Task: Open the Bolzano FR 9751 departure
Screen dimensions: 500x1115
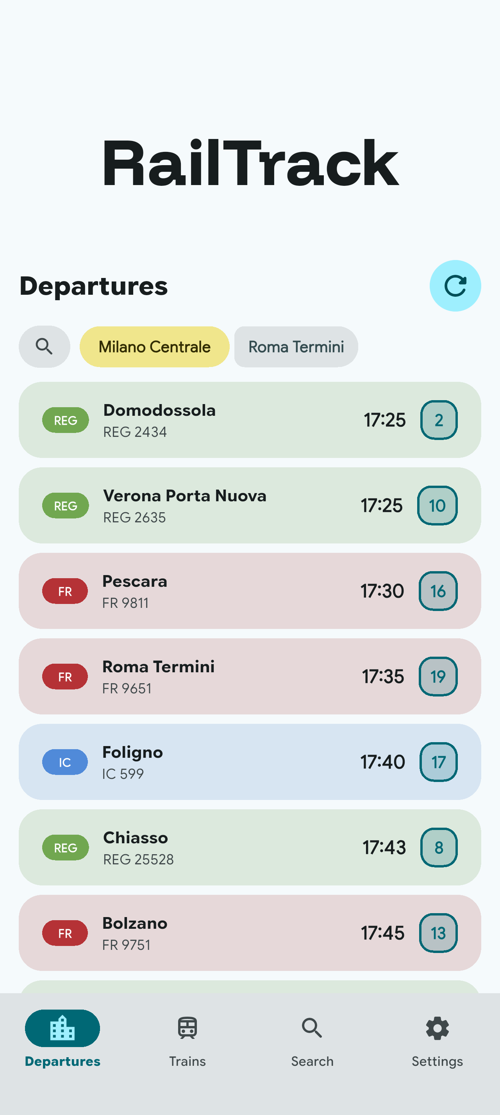Action: (x=250, y=933)
